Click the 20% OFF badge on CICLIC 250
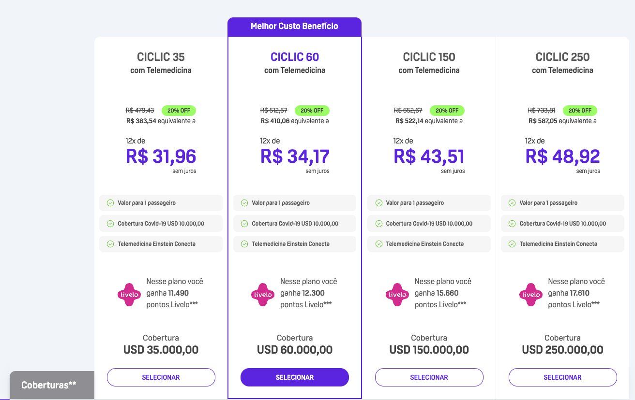Image resolution: width=635 pixels, height=400 pixels. [x=580, y=110]
